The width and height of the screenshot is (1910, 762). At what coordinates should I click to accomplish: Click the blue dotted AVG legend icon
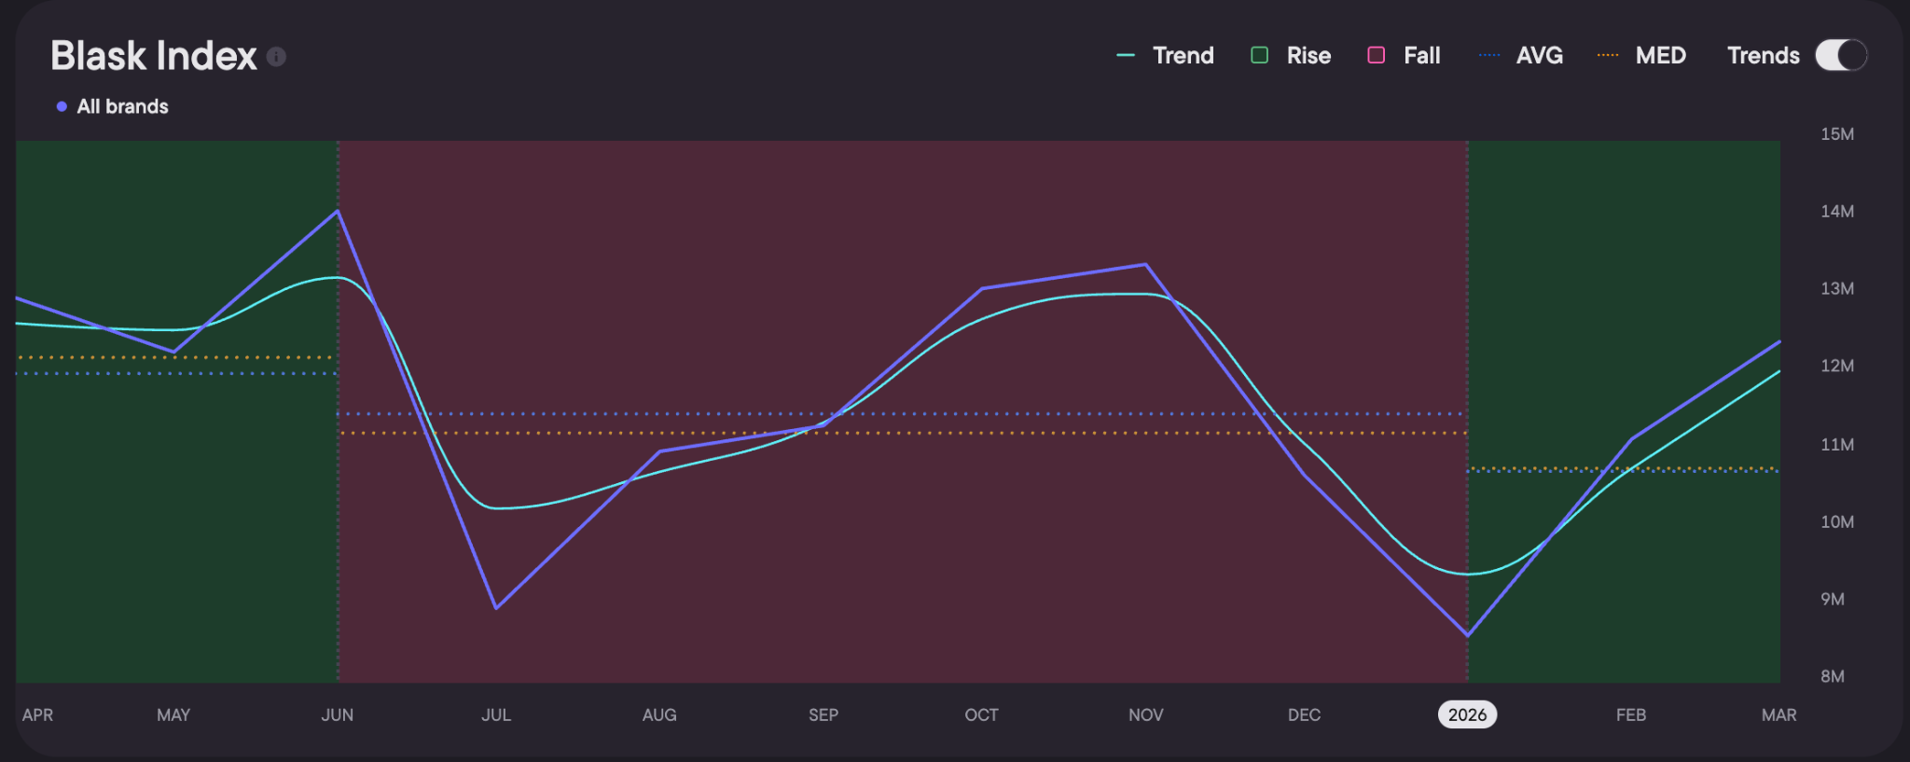pyautogui.click(x=1489, y=55)
